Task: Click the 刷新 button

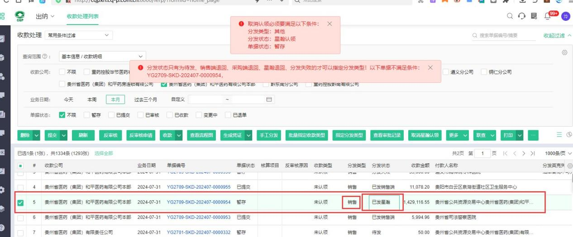Action: 82,135
